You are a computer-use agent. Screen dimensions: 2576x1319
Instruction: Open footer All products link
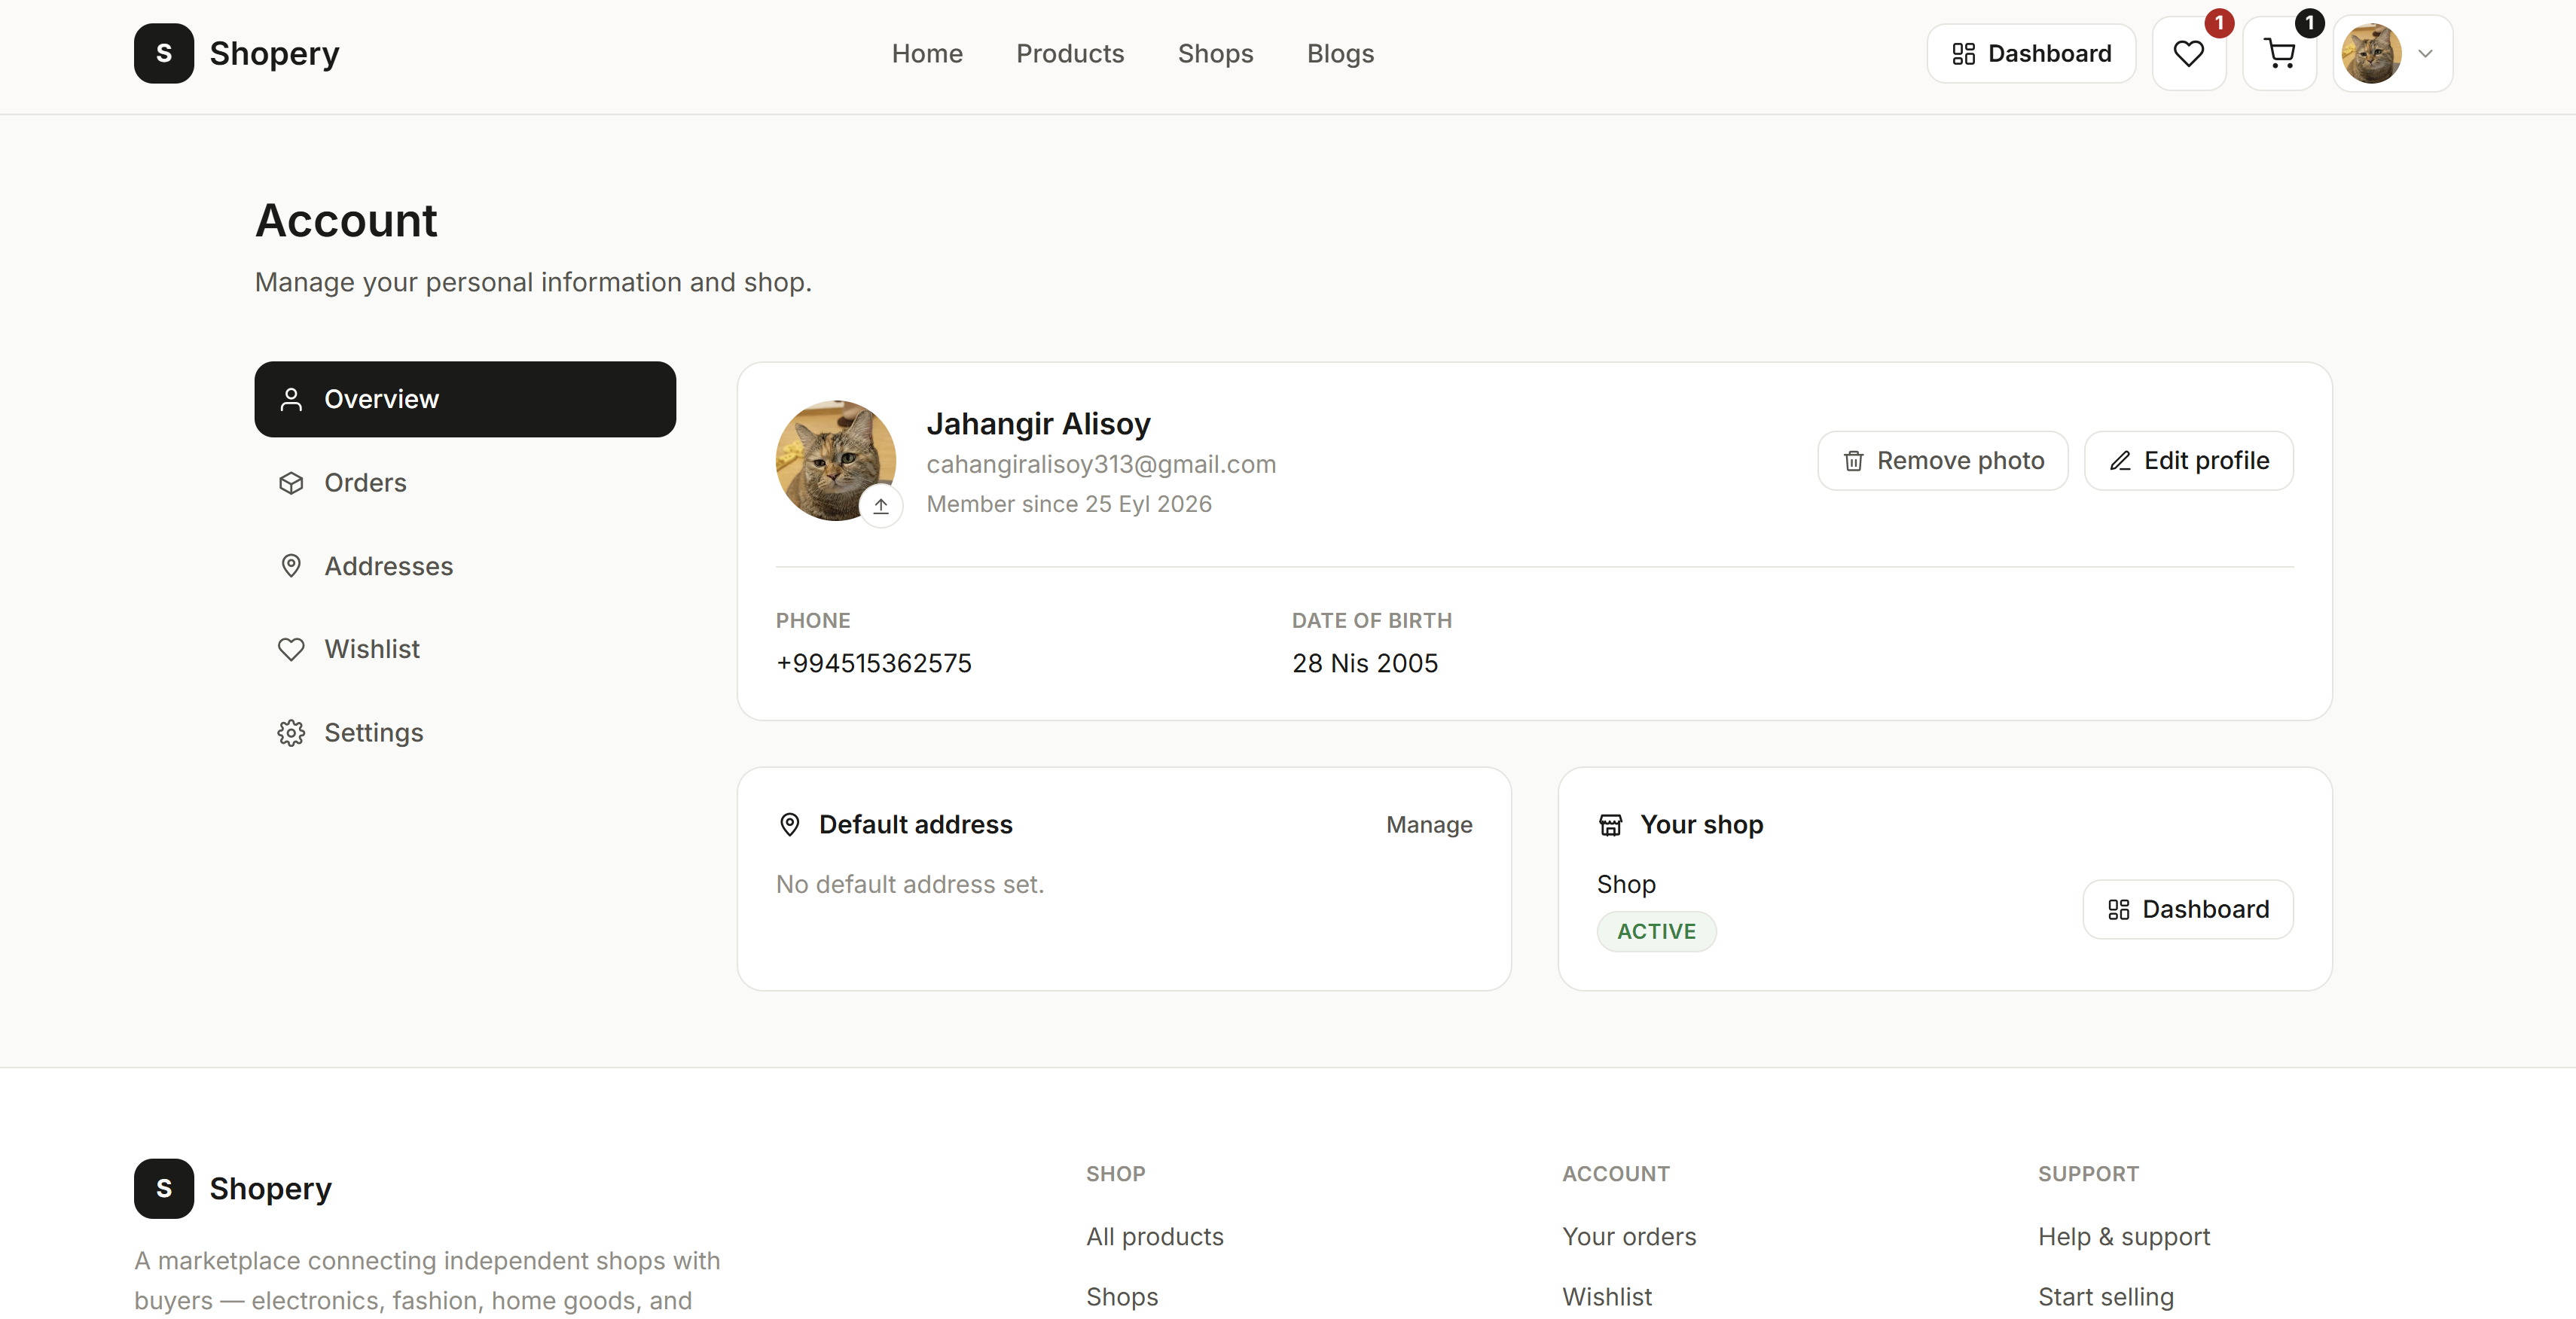[1154, 1237]
